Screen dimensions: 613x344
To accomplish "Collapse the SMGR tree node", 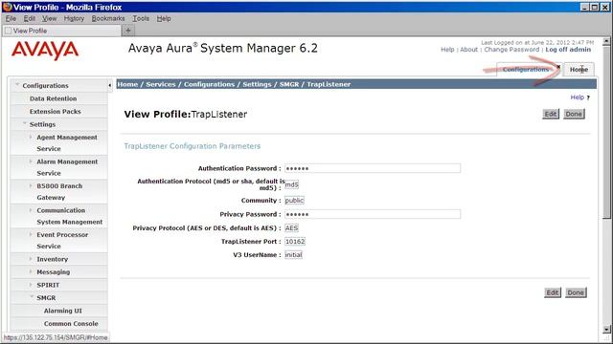I will (x=32, y=297).
